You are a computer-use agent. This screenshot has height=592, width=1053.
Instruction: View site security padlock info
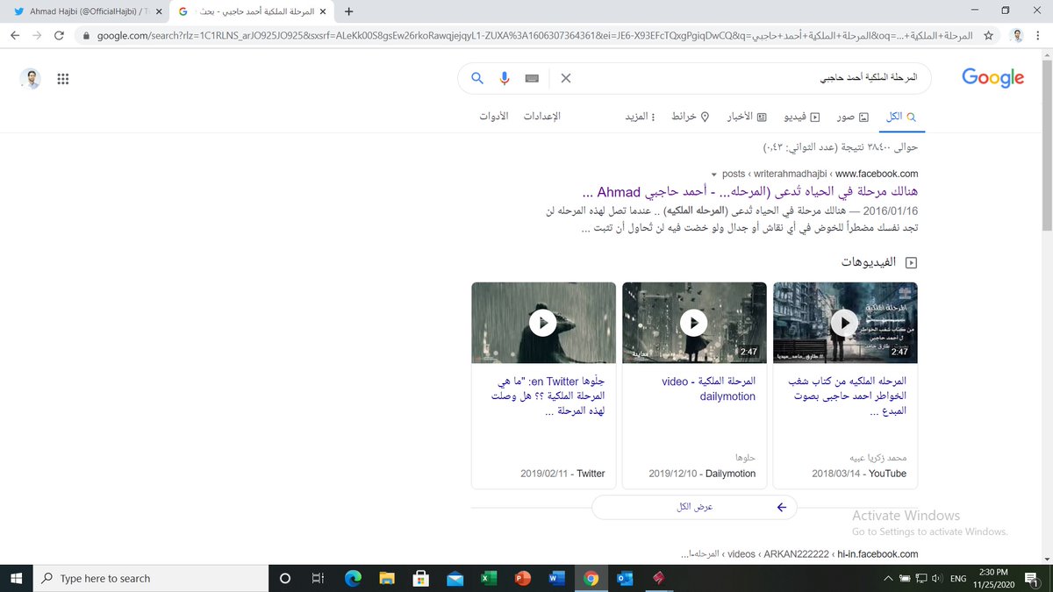85,35
